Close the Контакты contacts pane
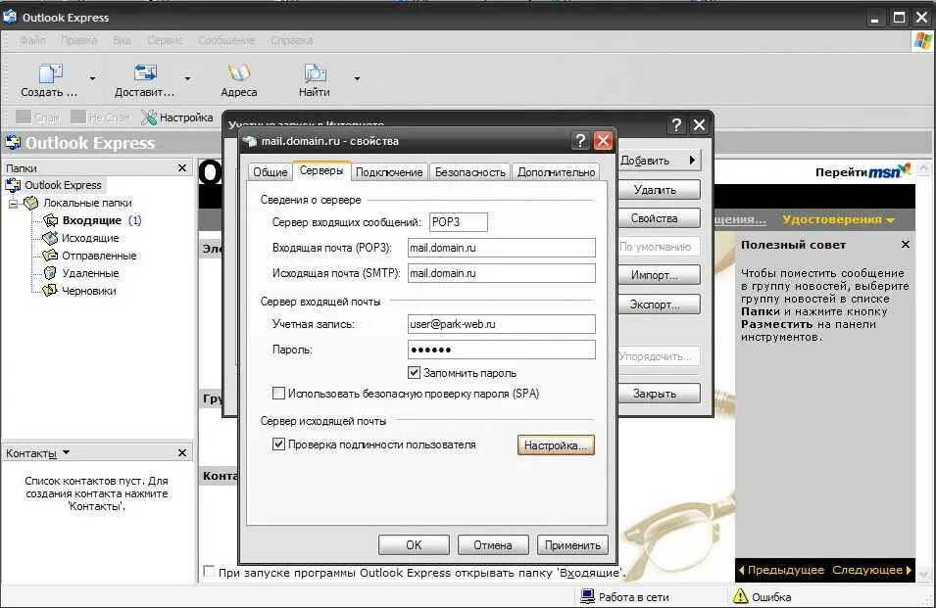 pyautogui.click(x=182, y=453)
